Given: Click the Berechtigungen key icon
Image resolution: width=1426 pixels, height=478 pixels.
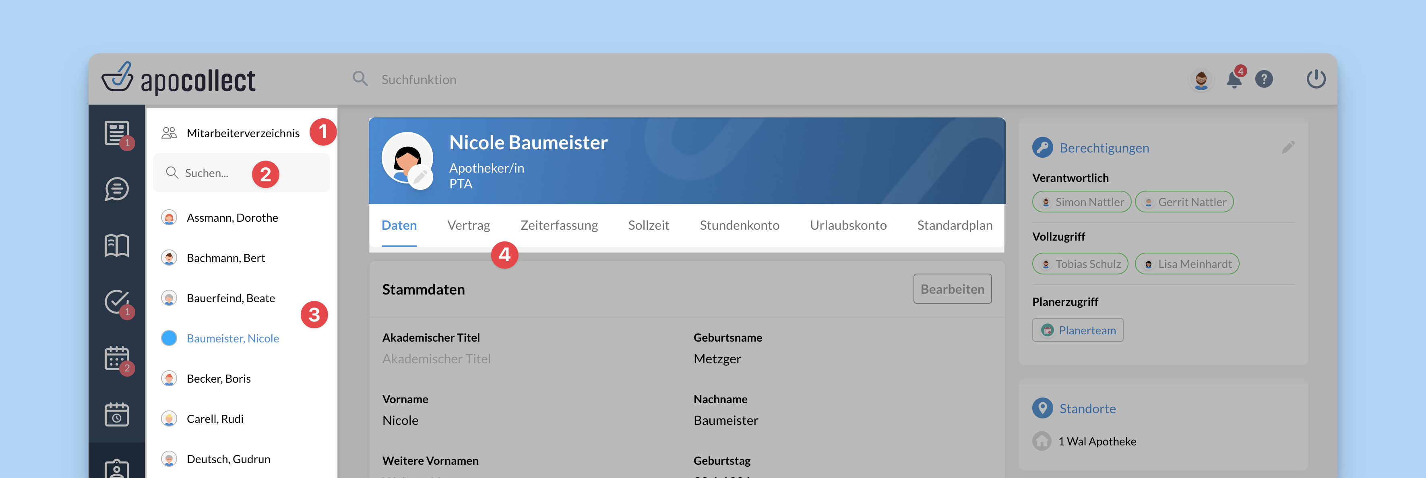Looking at the screenshot, I should 1042,147.
